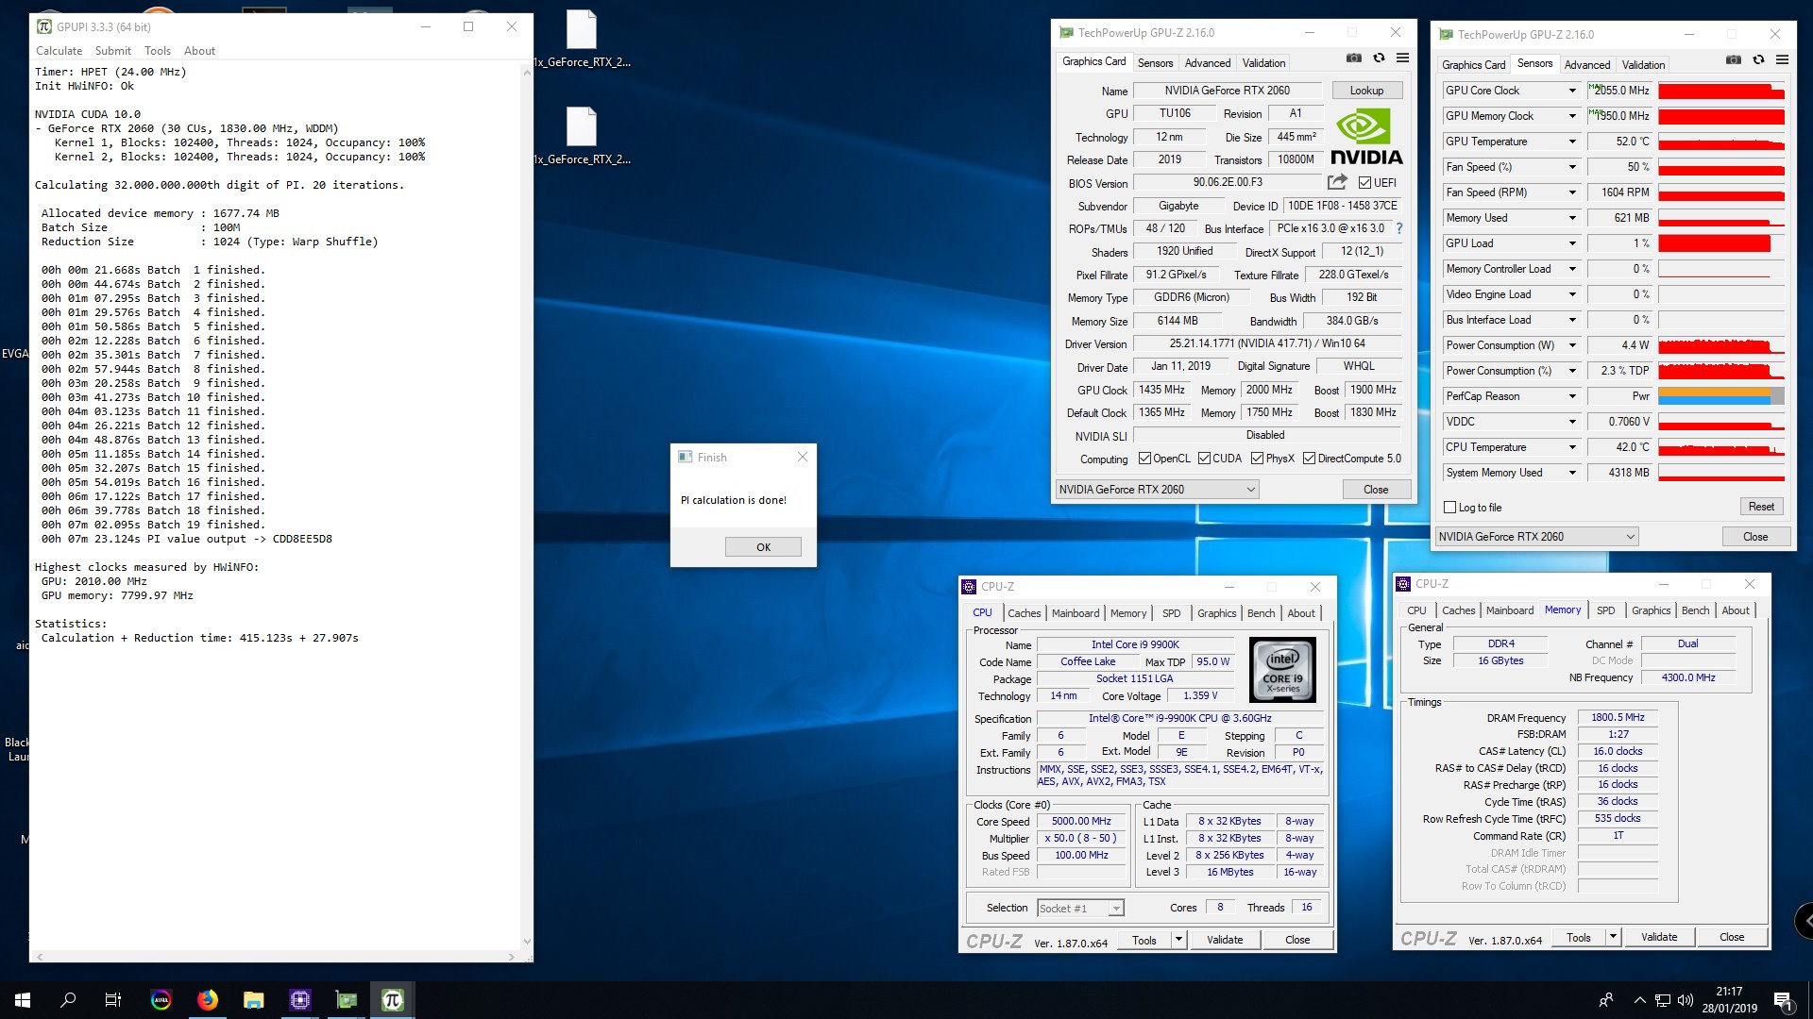Click the GPU Load red graph
The image size is (1813, 1019).
coord(1721,243)
